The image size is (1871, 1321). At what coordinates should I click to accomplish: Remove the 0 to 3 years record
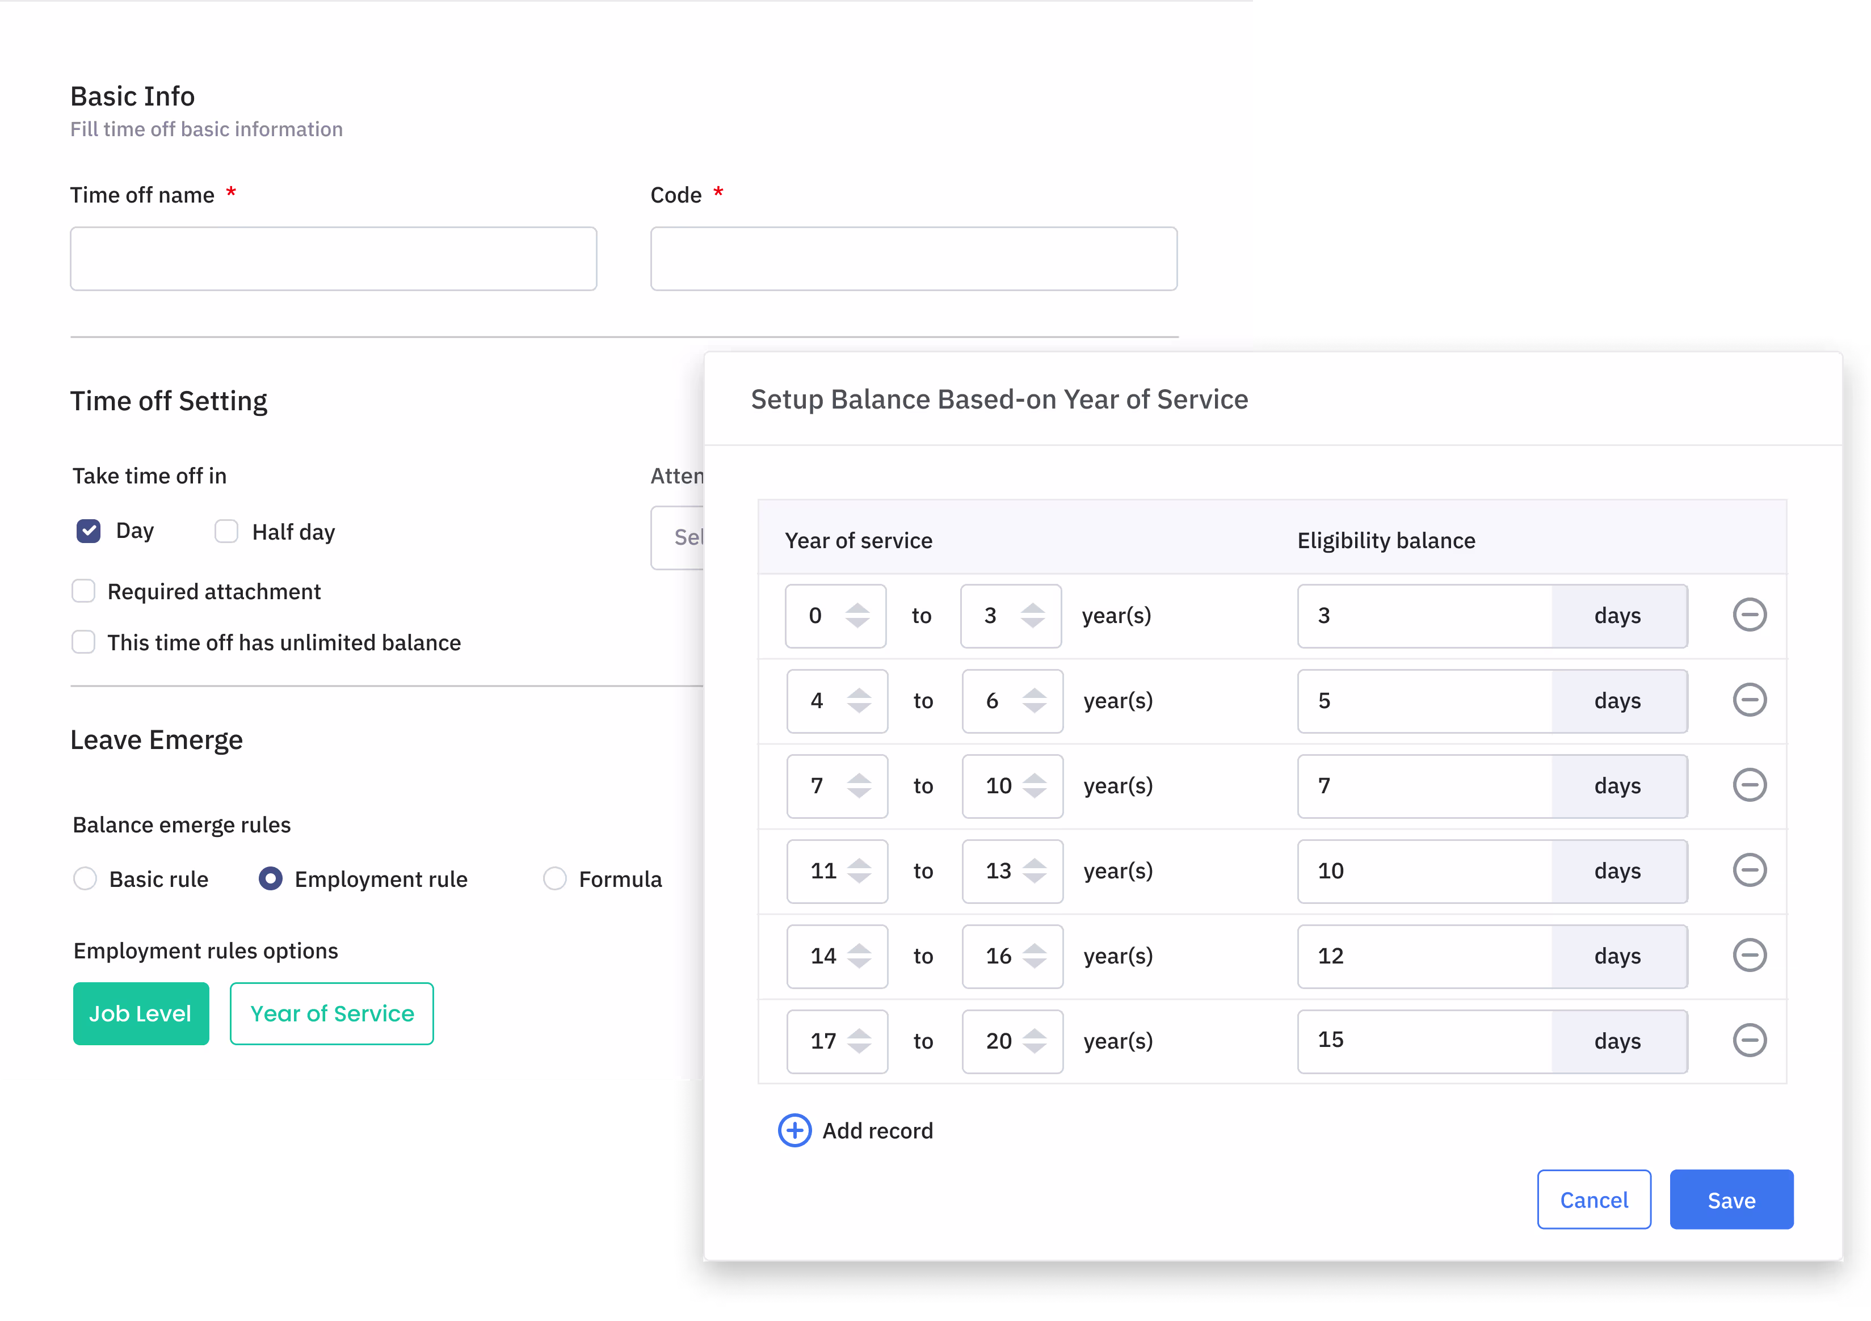[x=1749, y=615]
